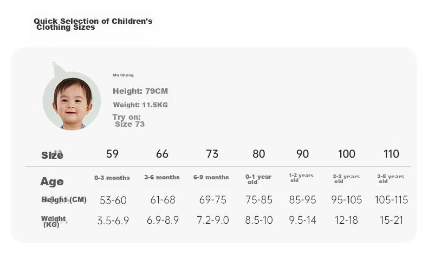The width and height of the screenshot is (428, 253).
Task: Click the baby model's round avatar photo
Action: (72, 101)
